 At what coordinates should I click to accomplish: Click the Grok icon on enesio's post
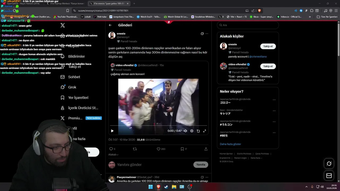[202, 34]
